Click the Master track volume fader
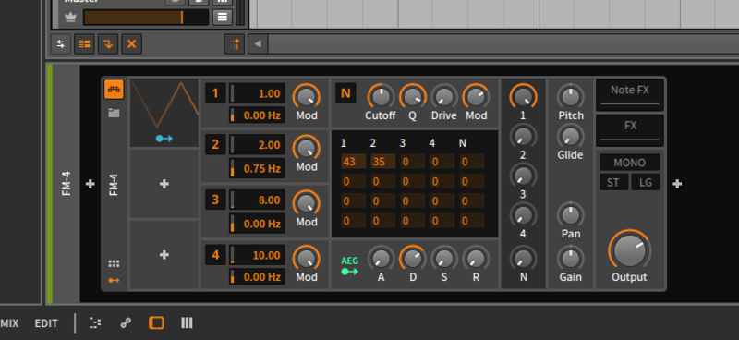Viewport: 739px width, 340px height. pos(146,18)
